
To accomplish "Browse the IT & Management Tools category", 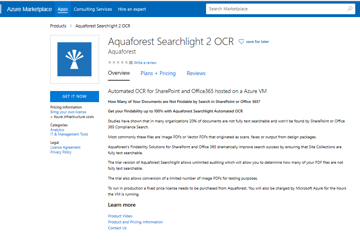I will [x=69, y=134].
